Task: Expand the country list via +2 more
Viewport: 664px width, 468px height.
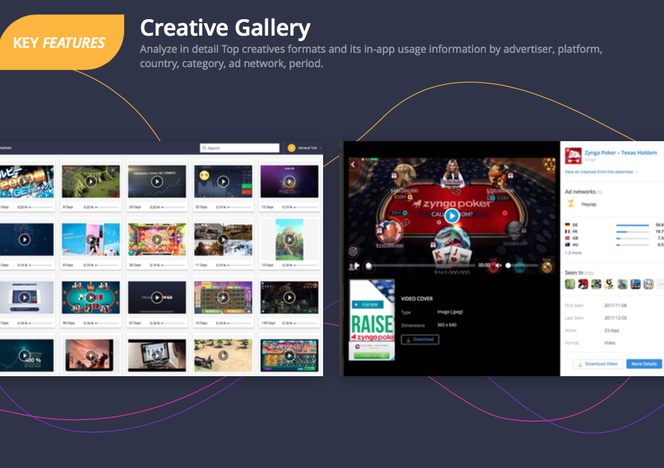Action: click(x=573, y=253)
